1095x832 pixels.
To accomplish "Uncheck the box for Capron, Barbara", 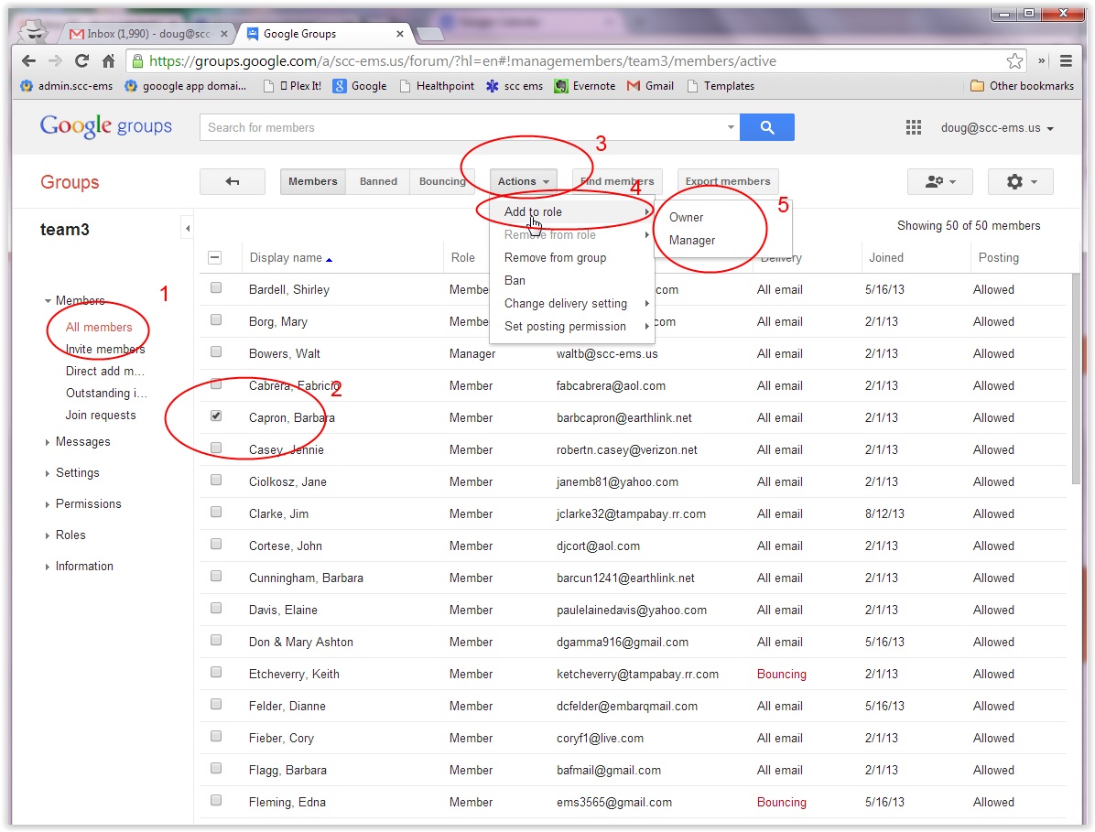I will [x=216, y=416].
